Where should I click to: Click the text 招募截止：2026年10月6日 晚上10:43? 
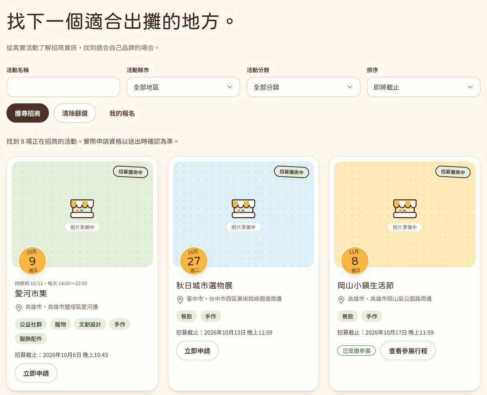61,355
